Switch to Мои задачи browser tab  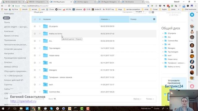tap(85, 2)
